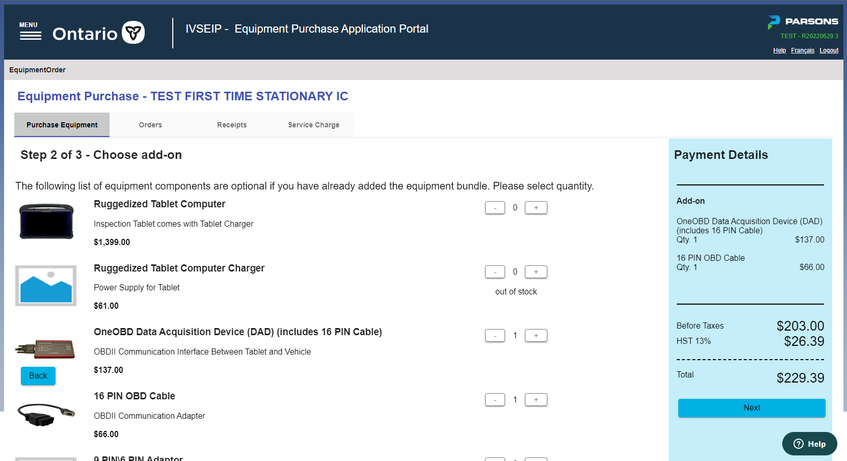The height and width of the screenshot is (461, 847).
Task: Decrease Ruggedized Tablet Computer Charger quantity
Action: [x=495, y=272]
